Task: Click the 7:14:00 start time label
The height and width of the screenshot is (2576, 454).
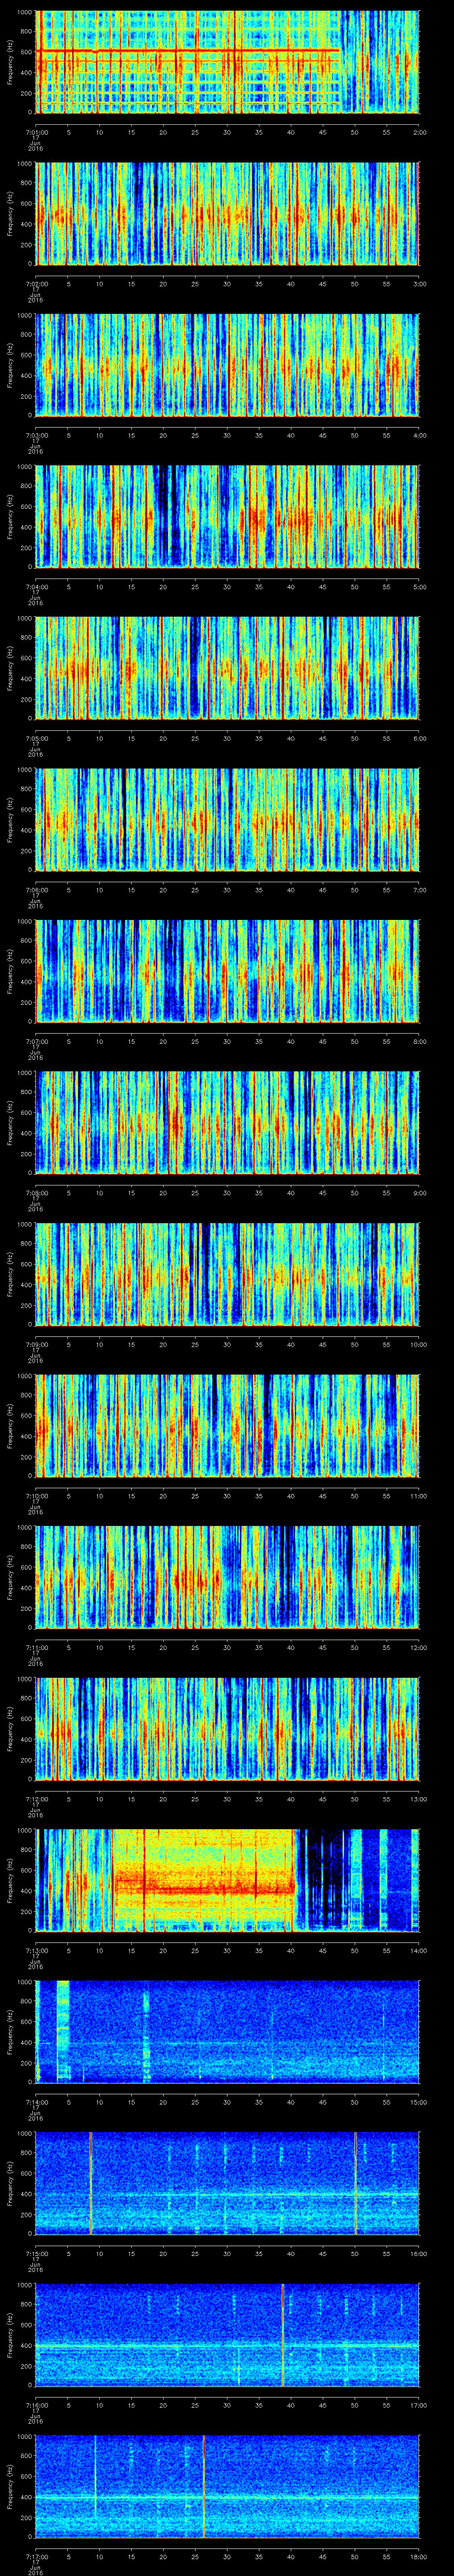Action: coord(36,2101)
